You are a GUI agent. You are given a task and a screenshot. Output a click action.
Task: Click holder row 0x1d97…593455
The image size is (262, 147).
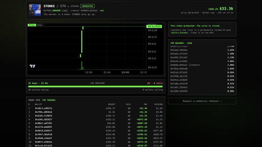click(202, 87)
